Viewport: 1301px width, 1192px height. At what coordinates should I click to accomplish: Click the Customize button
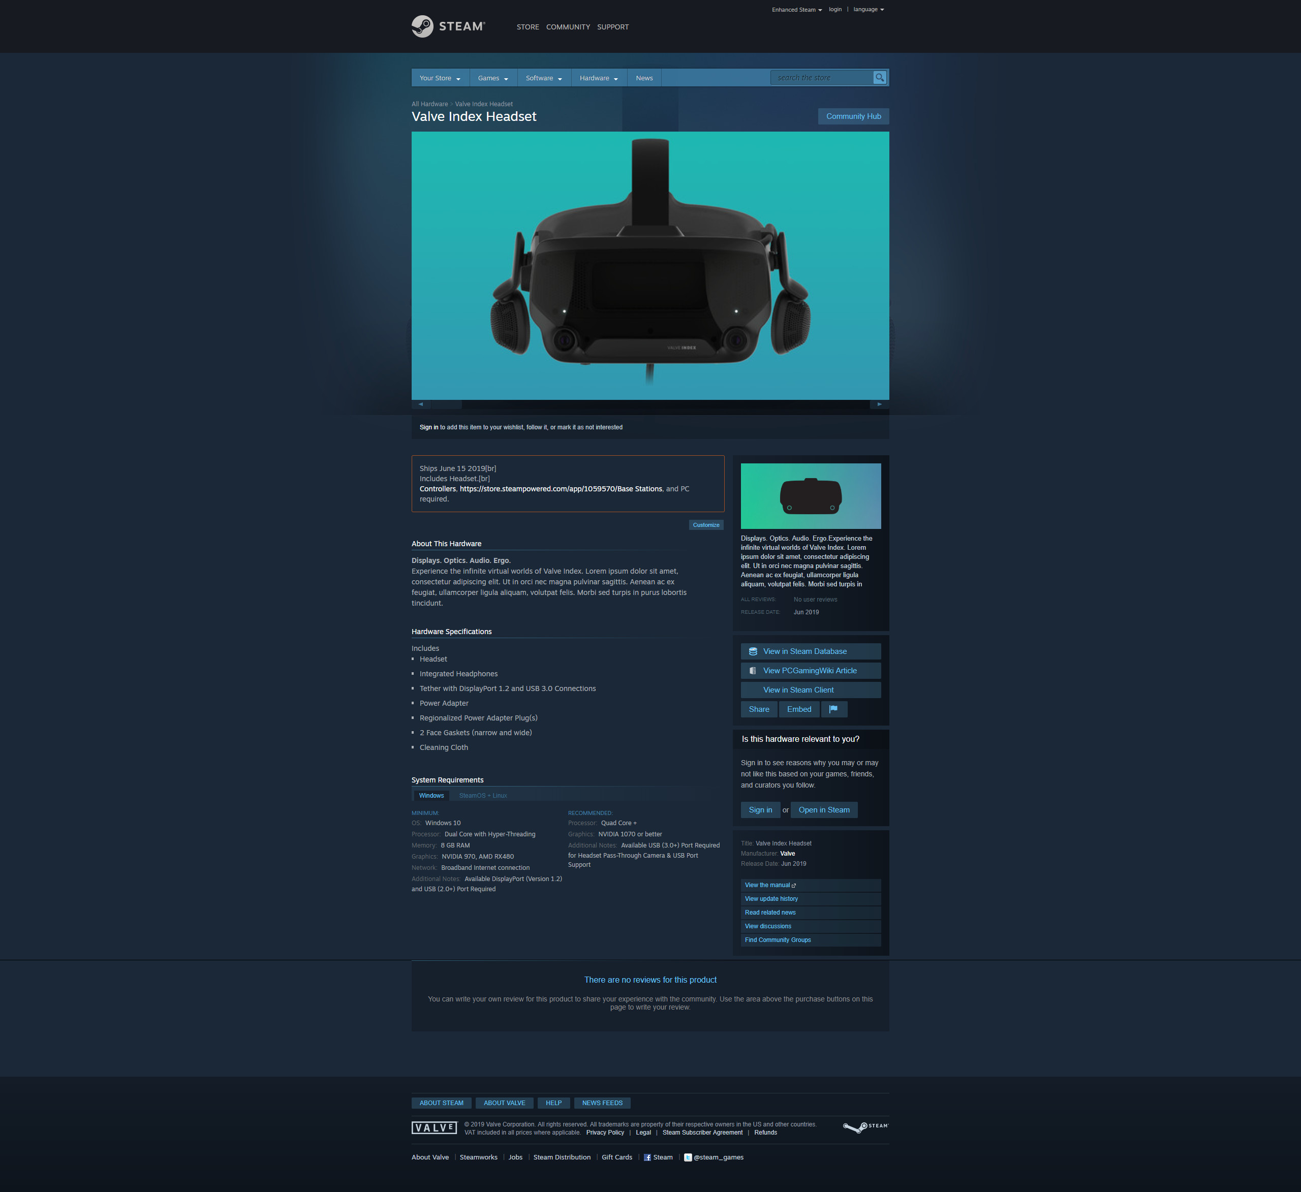point(706,525)
